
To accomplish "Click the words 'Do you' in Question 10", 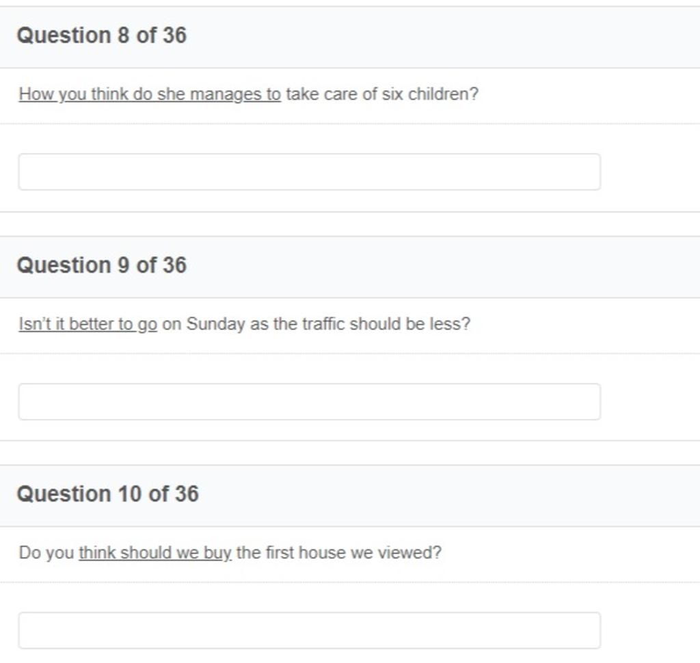I will [x=46, y=553].
